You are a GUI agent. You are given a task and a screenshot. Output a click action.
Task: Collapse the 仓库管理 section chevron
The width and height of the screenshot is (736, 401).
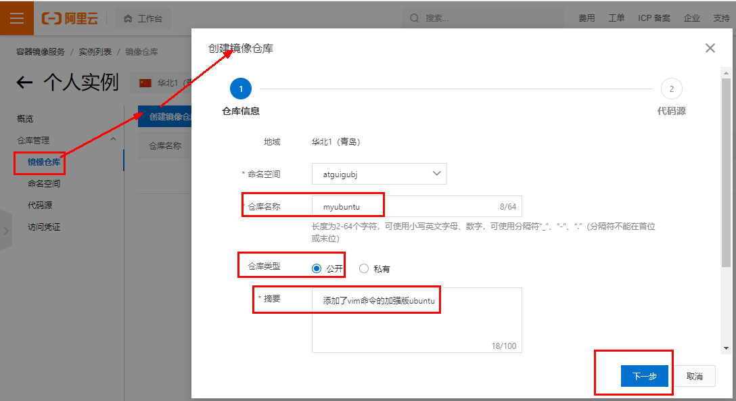113,139
